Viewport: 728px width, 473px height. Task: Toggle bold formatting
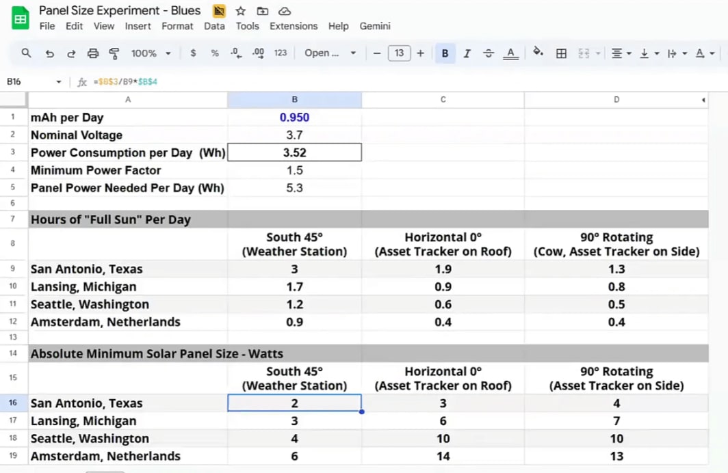pos(445,53)
